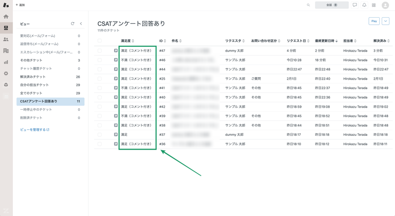Open the ビューを管理する link

pos(35,130)
